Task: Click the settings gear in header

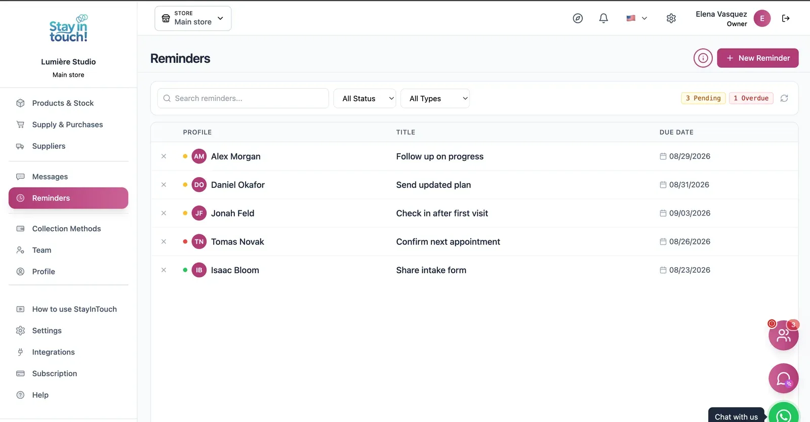Action: (x=671, y=18)
